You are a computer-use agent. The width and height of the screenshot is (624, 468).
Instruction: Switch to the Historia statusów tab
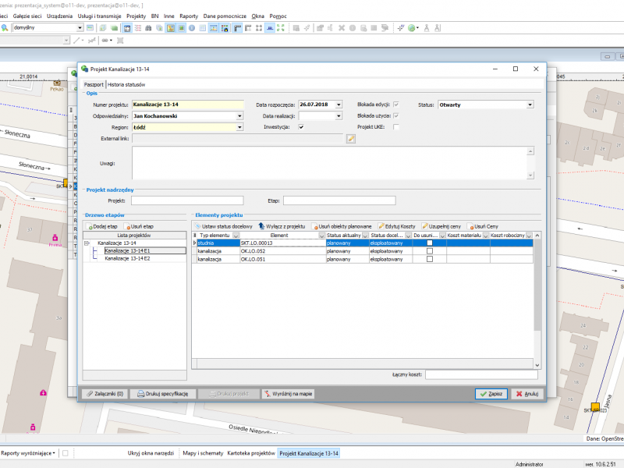tap(126, 84)
